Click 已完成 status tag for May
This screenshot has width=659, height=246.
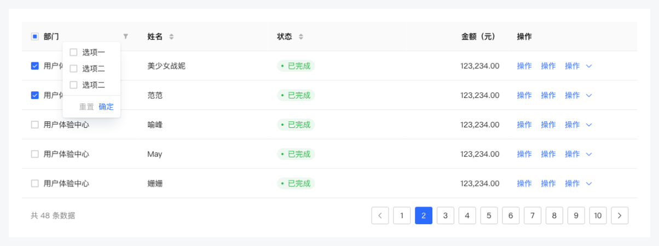(296, 154)
